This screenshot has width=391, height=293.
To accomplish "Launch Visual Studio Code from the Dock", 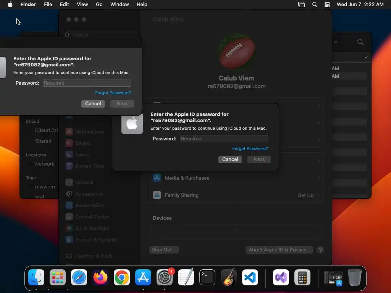I will 250,277.
